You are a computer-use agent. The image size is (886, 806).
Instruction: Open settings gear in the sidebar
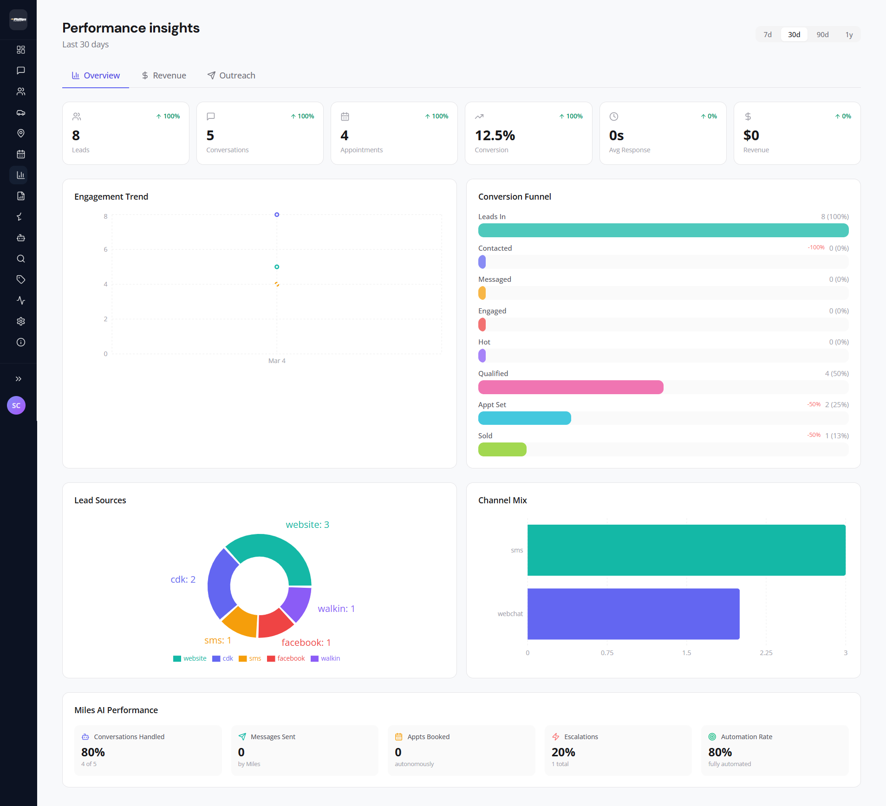tap(20, 321)
